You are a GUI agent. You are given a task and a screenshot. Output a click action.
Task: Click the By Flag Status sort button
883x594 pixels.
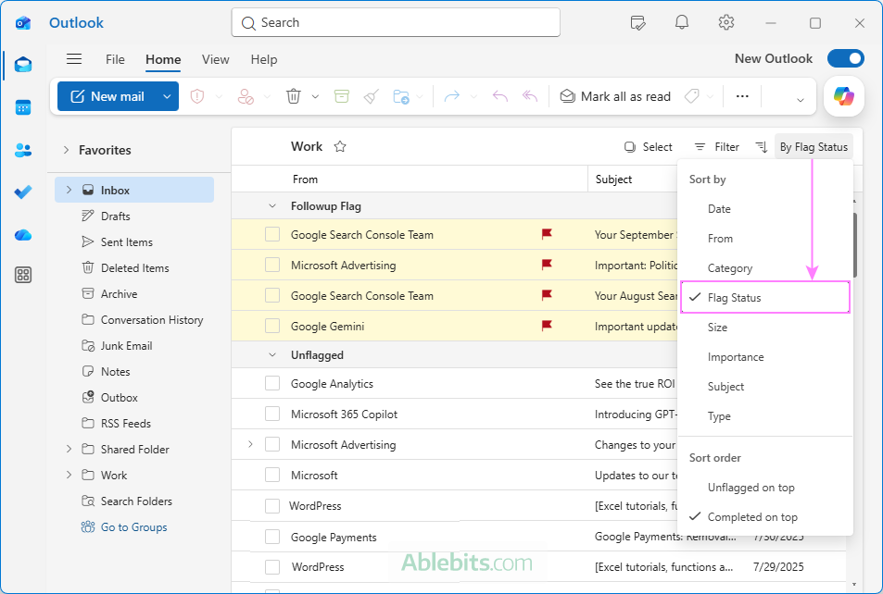coord(814,147)
